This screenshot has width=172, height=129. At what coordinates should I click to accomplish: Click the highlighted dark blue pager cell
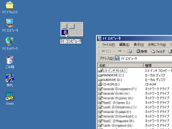pos(65,33)
